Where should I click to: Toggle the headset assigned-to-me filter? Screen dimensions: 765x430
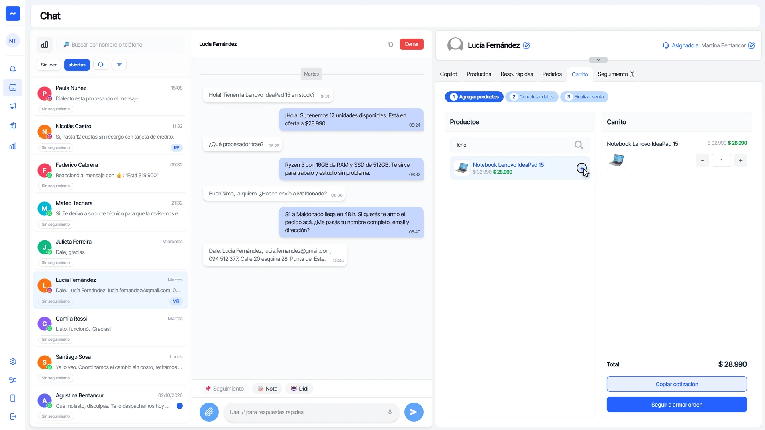click(x=101, y=64)
